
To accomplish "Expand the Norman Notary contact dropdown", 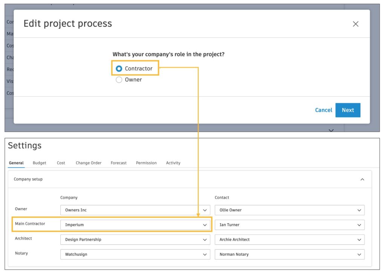I will point(289,254).
